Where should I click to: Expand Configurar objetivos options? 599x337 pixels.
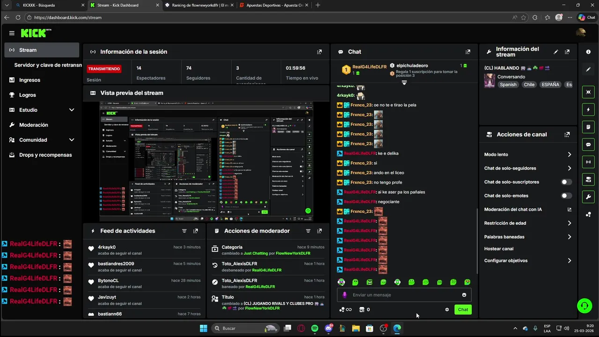[570, 261]
